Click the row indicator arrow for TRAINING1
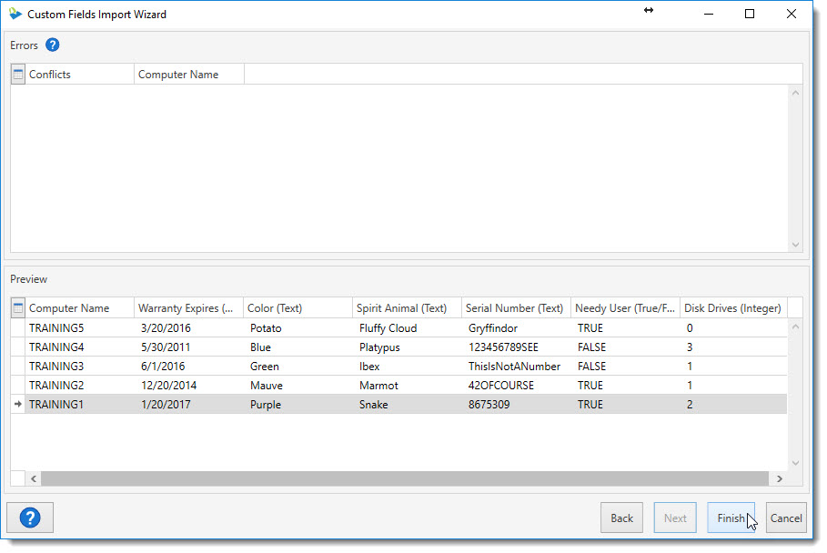The height and width of the screenshot is (553, 827). pos(18,404)
